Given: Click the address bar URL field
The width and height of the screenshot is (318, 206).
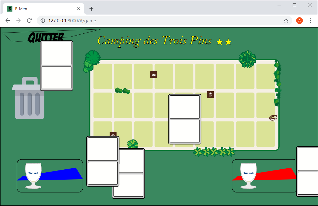Looking at the screenshot, I should (x=162, y=21).
